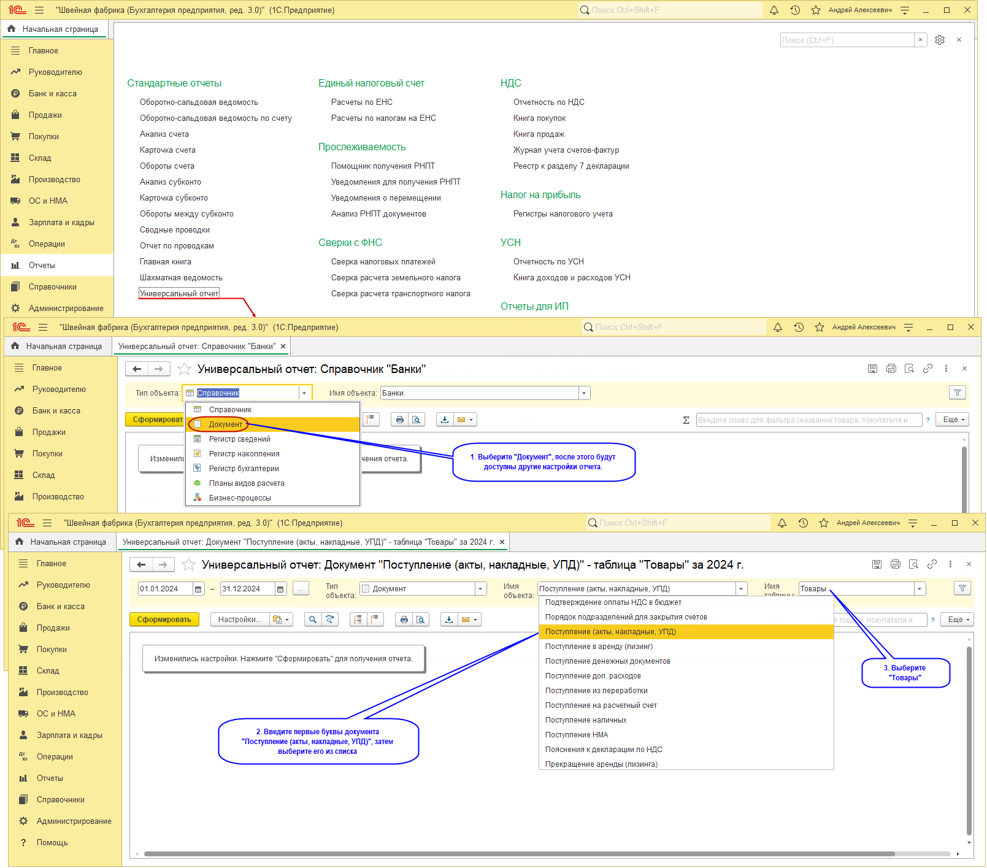Viewport: 987px width, 868px height.
Task: Open Отчеты section in the top window sidebar
Action: tap(57, 266)
